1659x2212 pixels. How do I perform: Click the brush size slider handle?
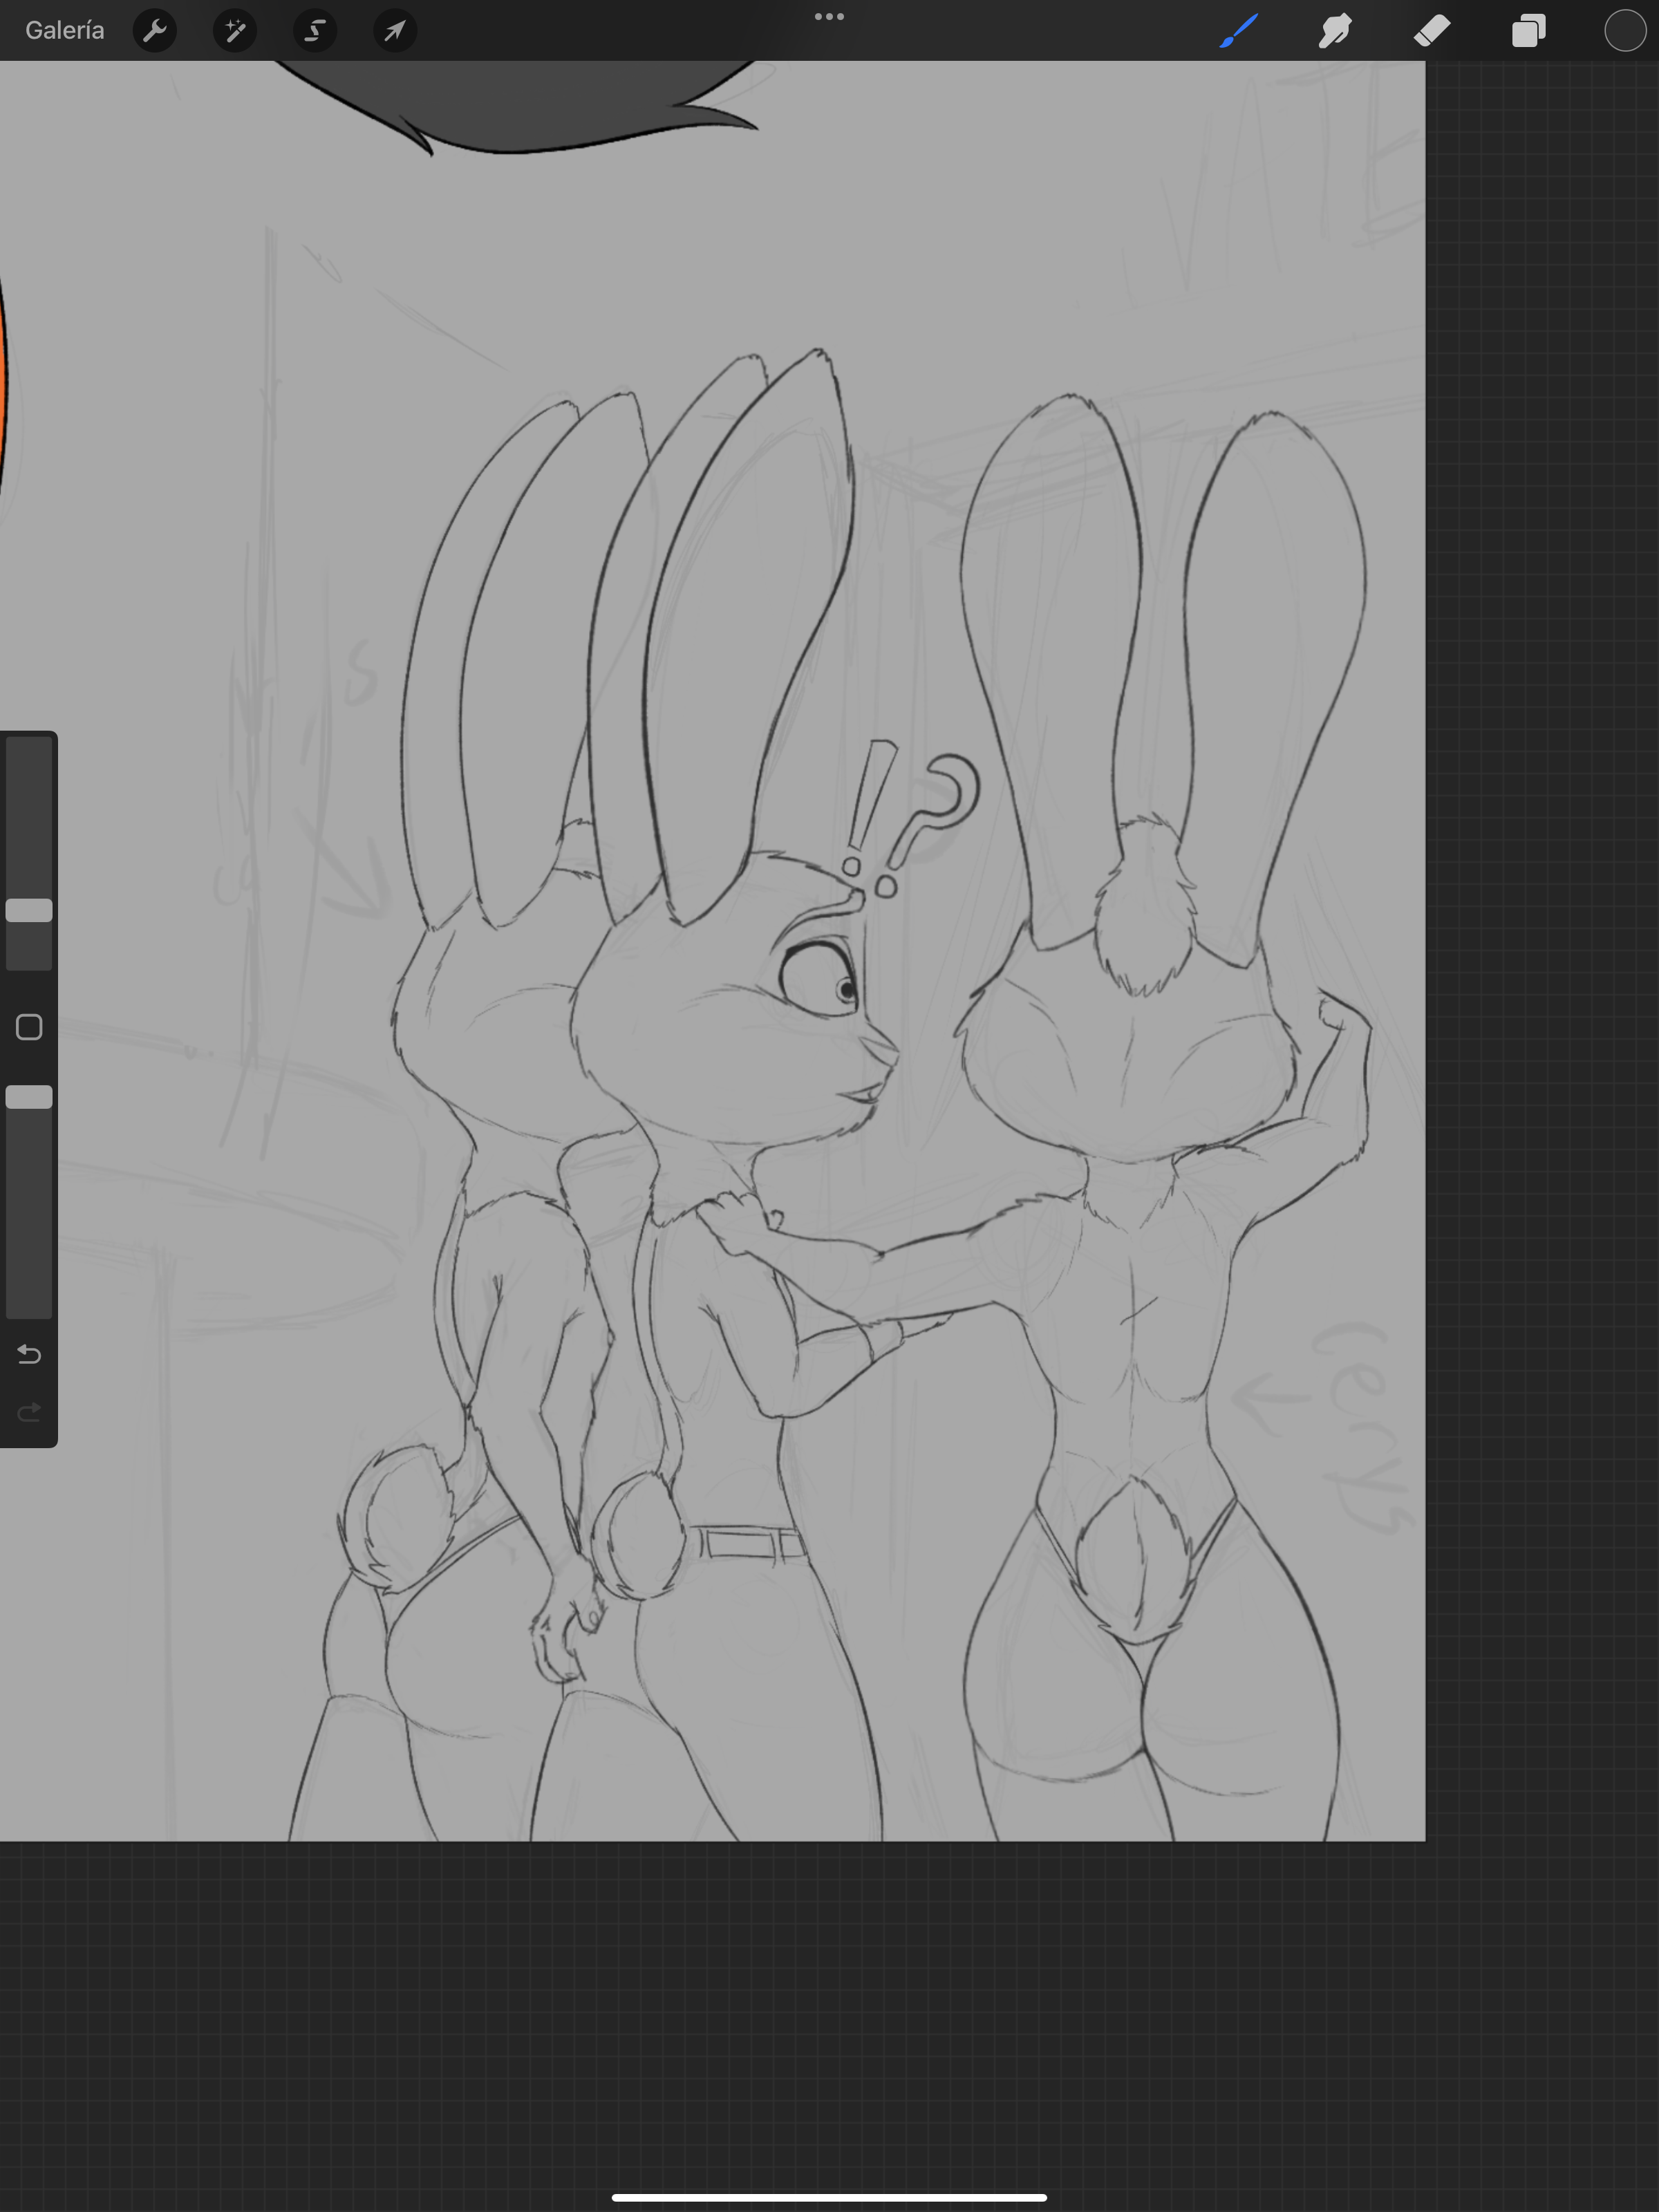[29, 910]
